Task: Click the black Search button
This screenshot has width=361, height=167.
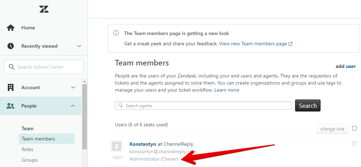Action: click(307, 105)
